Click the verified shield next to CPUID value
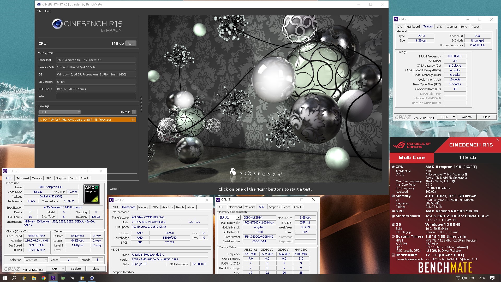The height and width of the screenshot is (282, 501). click(466, 174)
